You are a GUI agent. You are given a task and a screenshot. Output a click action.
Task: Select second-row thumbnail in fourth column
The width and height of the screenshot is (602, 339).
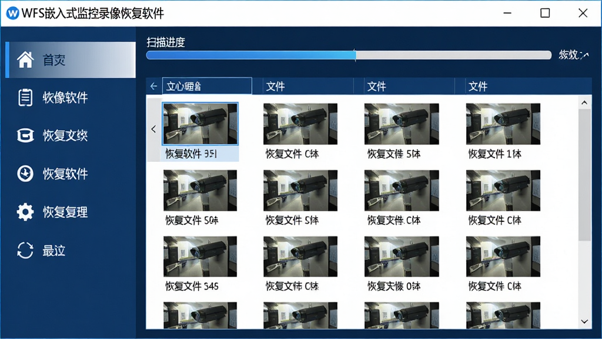click(x=503, y=190)
